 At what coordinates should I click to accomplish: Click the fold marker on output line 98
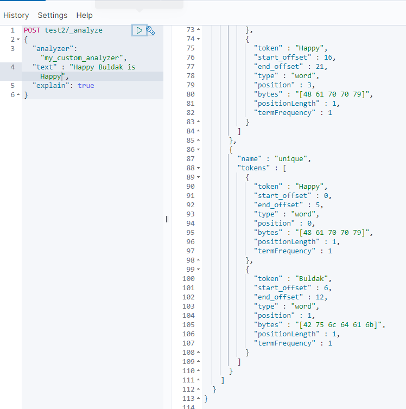198,260
